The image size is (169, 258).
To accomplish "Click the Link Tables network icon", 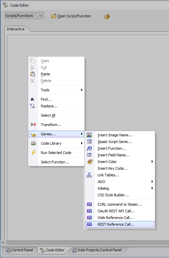I will pos(89,175).
